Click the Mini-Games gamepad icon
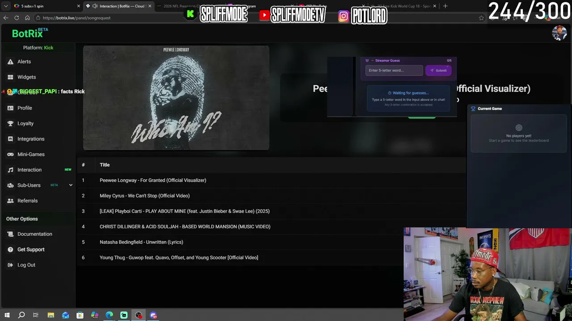The height and width of the screenshot is (321, 572). point(10,154)
